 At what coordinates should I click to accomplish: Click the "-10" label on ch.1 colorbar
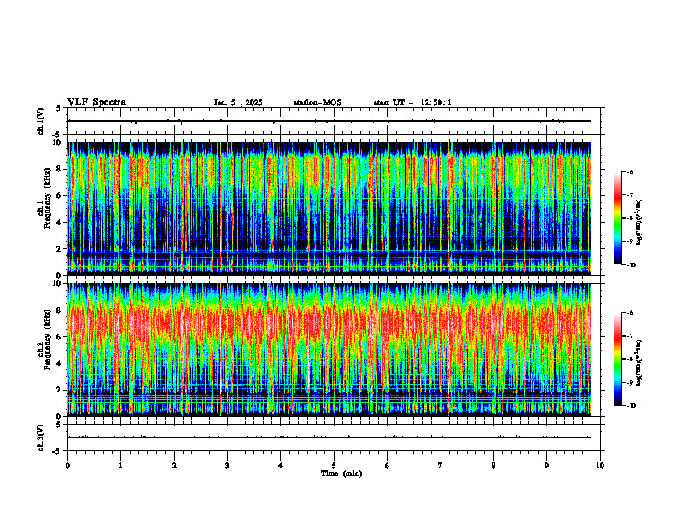pos(631,265)
